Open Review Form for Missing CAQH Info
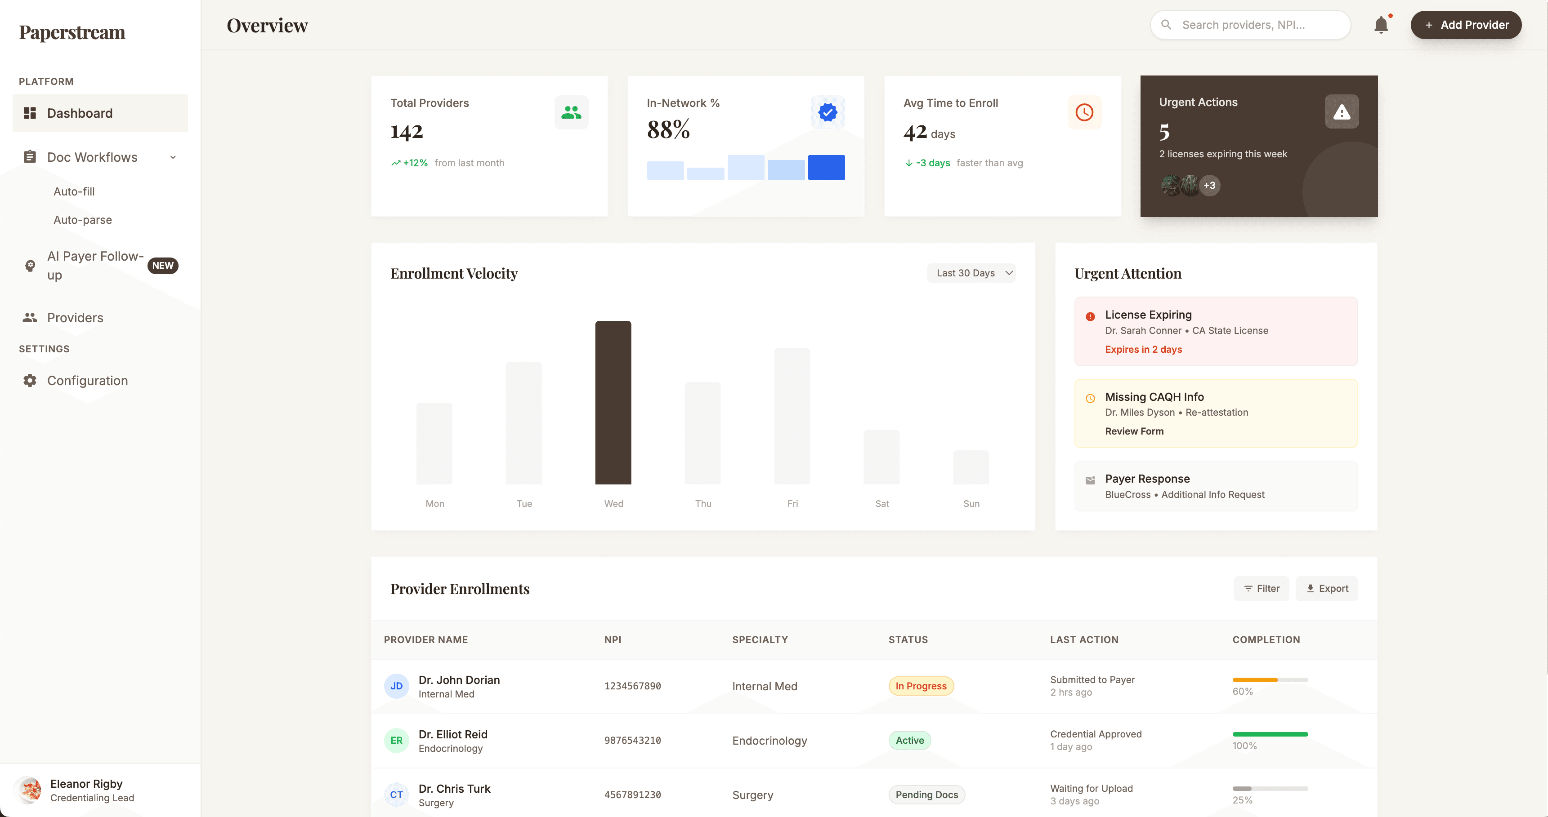Image resolution: width=1548 pixels, height=817 pixels. pyautogui.click(x=1133, y=431)
